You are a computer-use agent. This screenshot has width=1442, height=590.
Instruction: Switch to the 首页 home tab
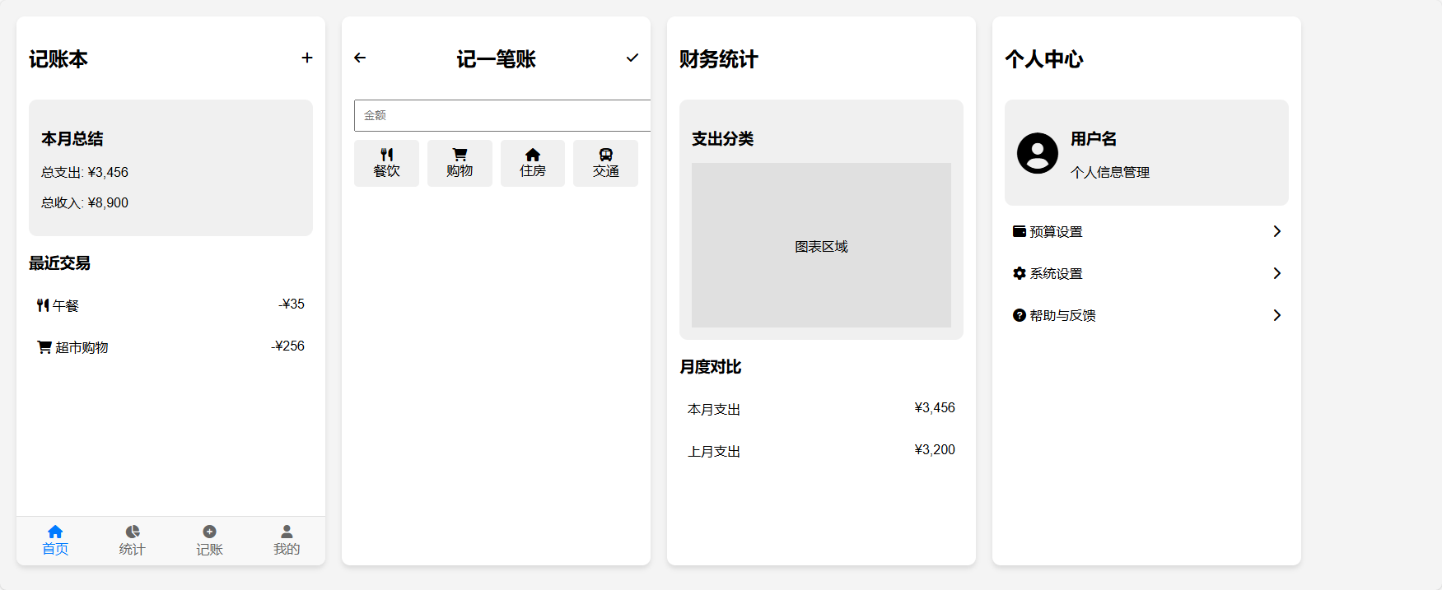click(x=55, y=540)
